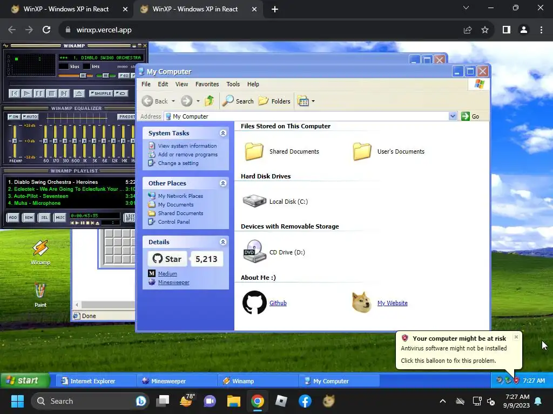Open the Forward history dropdown arrow
553x414 pixels.
198,101
